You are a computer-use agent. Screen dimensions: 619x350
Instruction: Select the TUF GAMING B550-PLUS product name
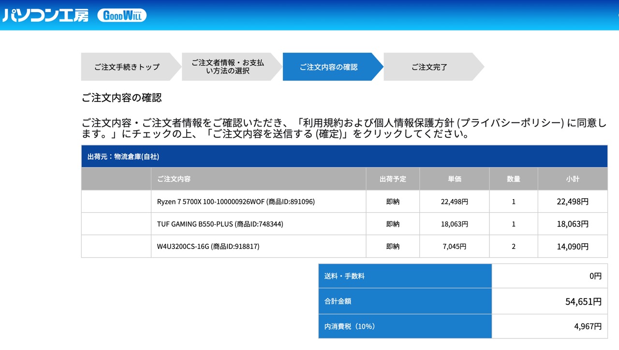pyautogui.click(x=220, y=224)
